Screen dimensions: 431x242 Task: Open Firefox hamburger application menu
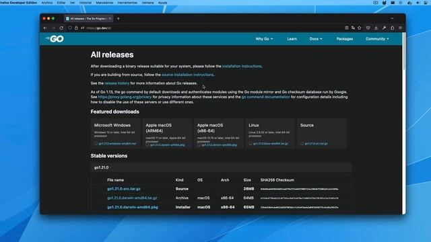pos(400,28)
